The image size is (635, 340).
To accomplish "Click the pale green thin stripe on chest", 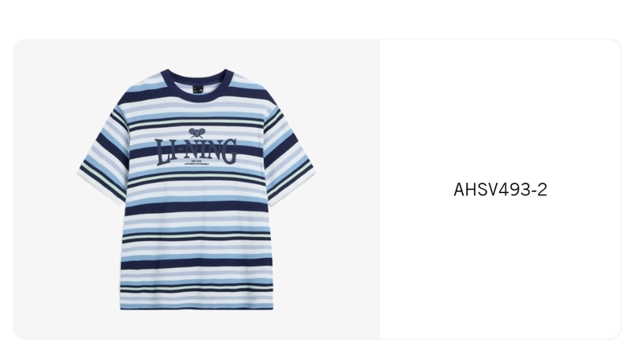I will (x=196, y=122).
